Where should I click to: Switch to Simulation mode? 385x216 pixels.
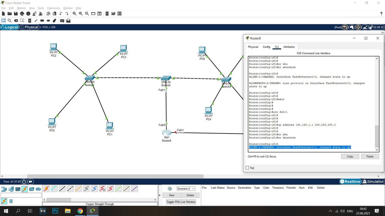coord(373,181)
